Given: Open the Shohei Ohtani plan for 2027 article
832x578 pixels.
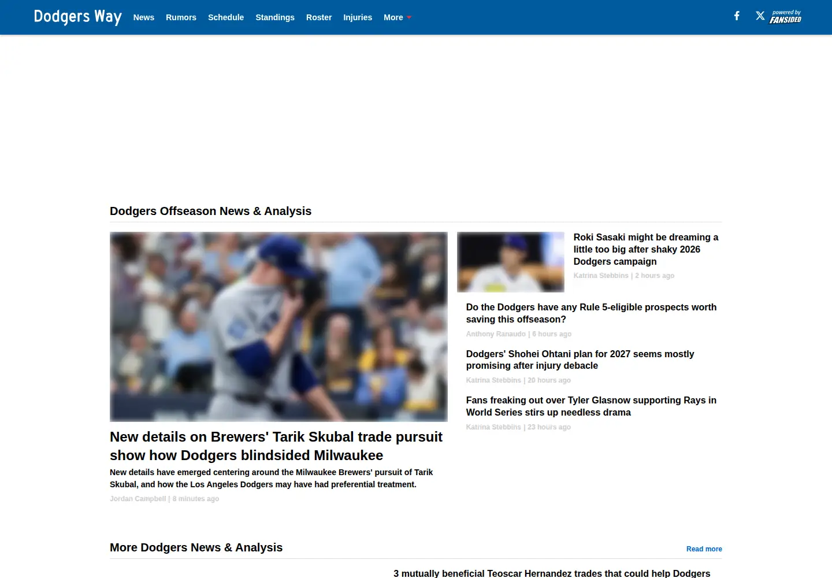Looking at the screenshot, I should 580,360.
